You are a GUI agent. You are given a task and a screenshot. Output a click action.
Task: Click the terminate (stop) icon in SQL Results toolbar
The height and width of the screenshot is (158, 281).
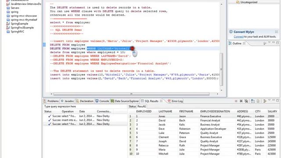(x=236, y=101)
